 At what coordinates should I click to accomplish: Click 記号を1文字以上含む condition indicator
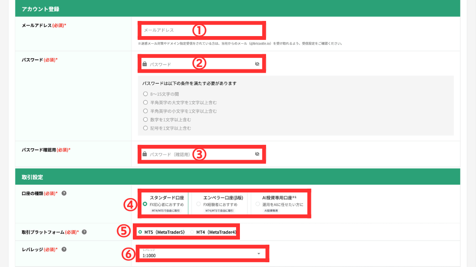[145, 128]
